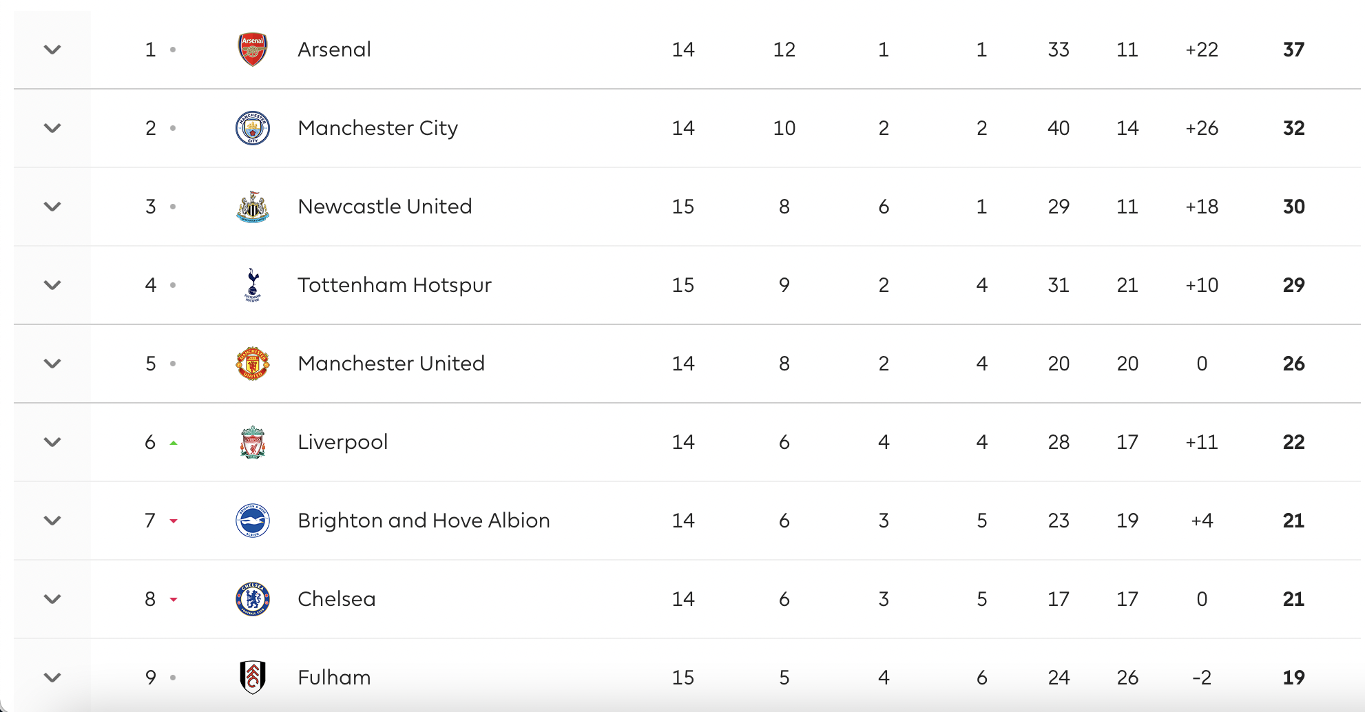Click the Manchester United crest
This screenshot has height=712, width=1365.
pyautogui.click(x=253, y=364)
